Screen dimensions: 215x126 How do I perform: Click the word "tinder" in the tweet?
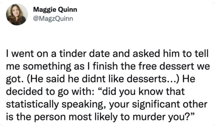tap(73, 53)
